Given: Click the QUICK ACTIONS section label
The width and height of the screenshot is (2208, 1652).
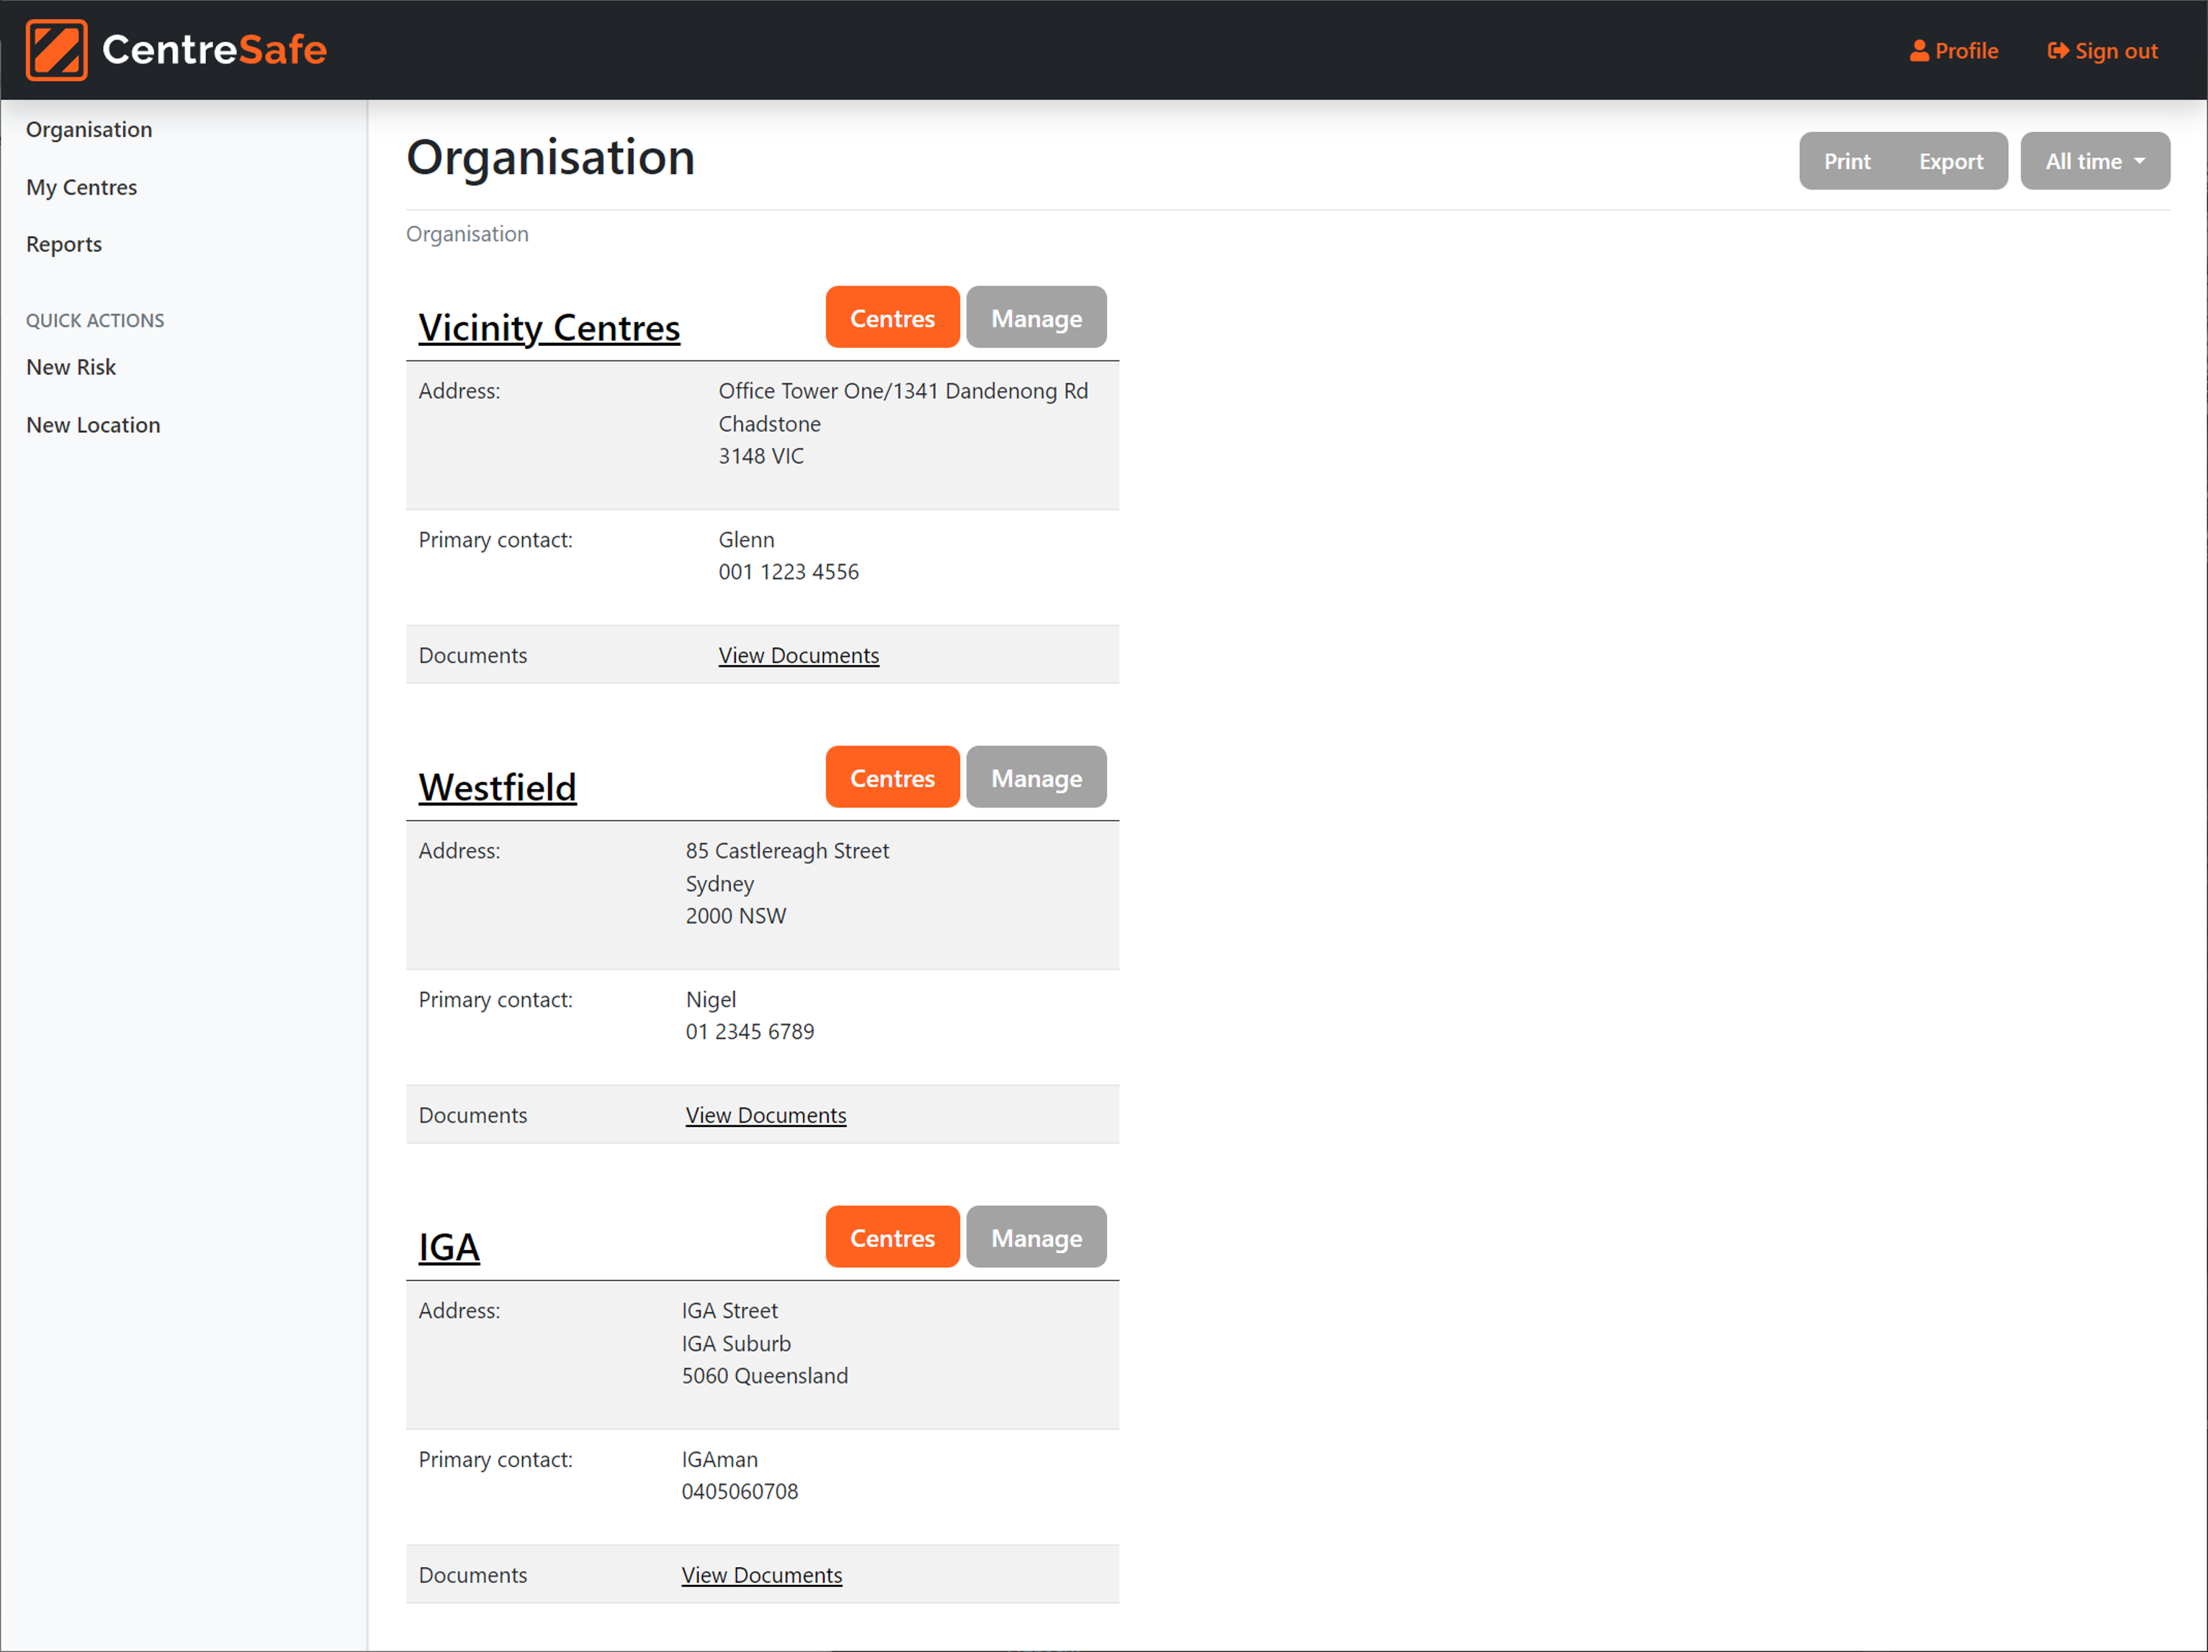Looking at the screenshot, I should coord(95,320).
